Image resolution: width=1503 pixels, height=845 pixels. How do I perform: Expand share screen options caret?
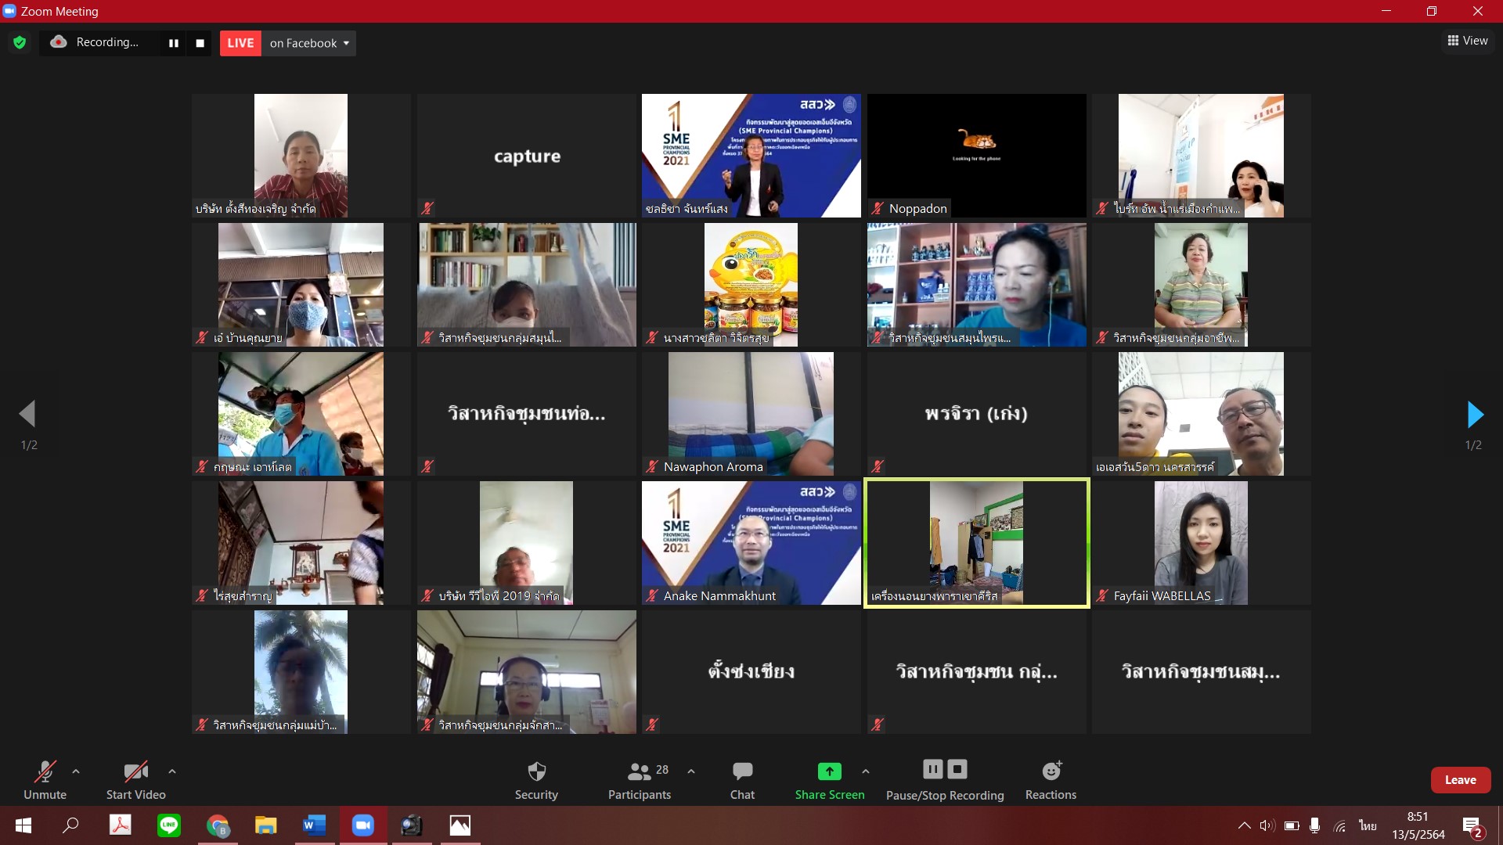pyautogui.click(x=865, y=771)
